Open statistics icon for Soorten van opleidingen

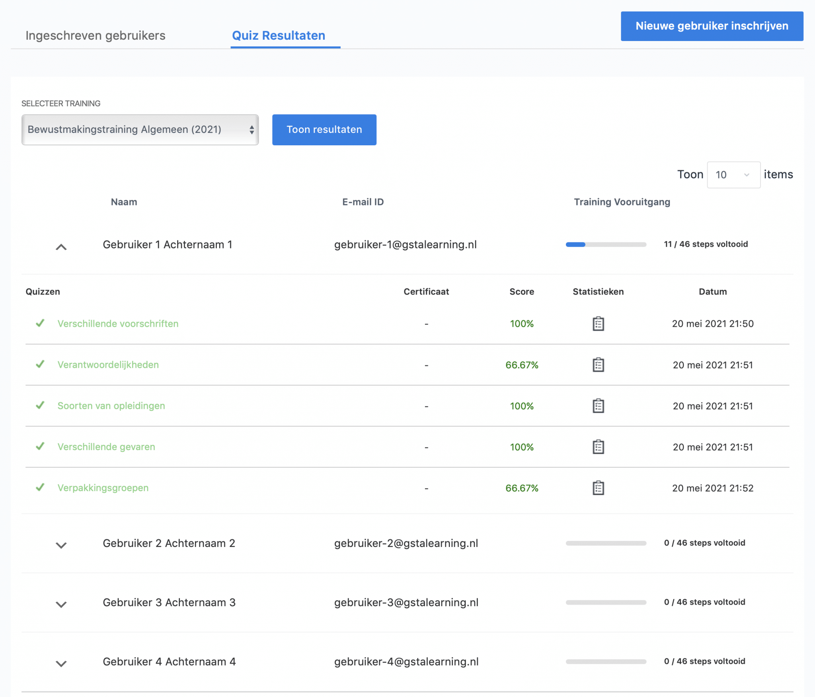click(598, 406)
